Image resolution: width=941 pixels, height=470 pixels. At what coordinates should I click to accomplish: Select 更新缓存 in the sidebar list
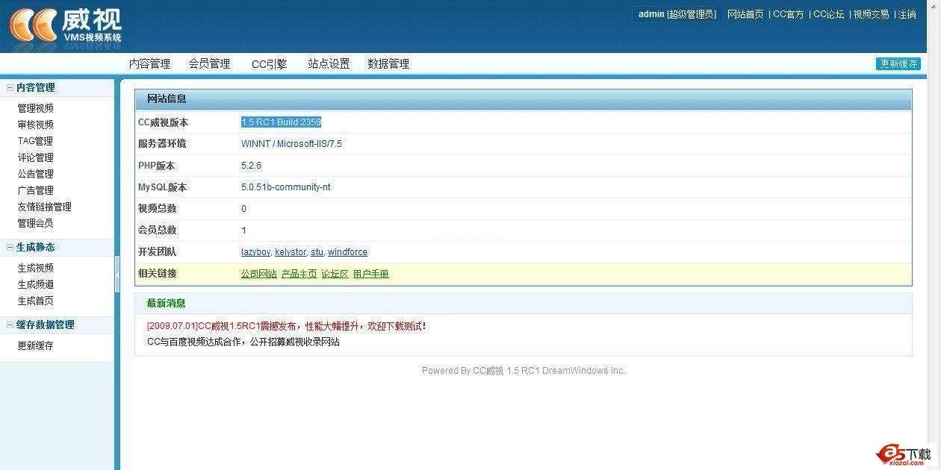[x=36, y=345]
